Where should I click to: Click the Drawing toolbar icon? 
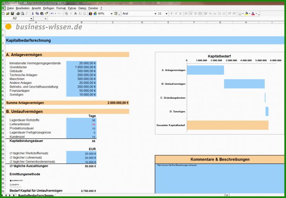pos(95,13)
